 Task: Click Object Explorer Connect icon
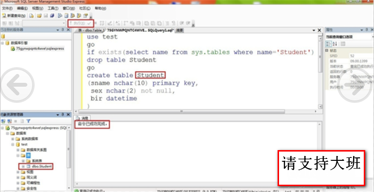[3, 121]
